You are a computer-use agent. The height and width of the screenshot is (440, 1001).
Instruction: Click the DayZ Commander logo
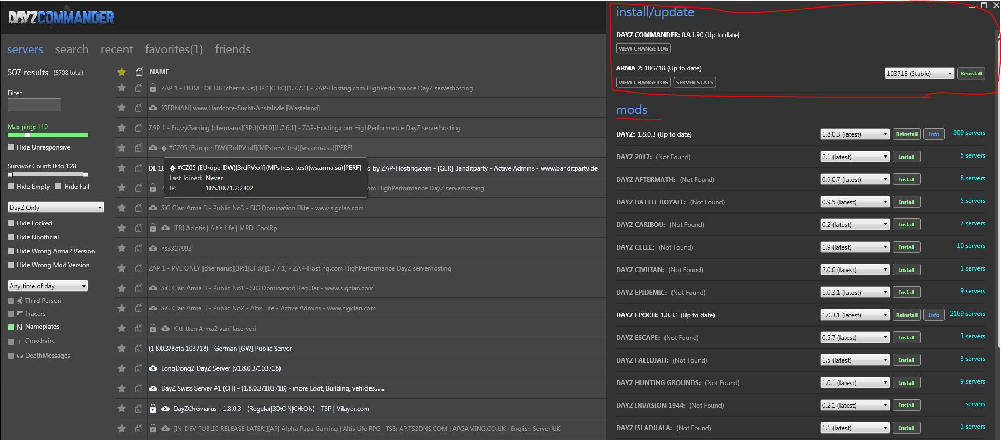point(61,17)
